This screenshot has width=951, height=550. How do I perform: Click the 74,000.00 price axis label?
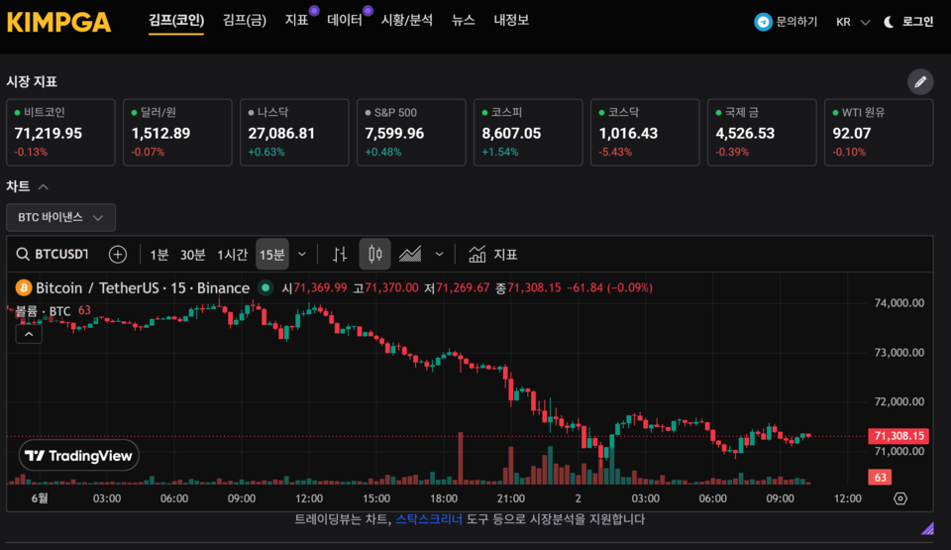click(x=898, y=303)
